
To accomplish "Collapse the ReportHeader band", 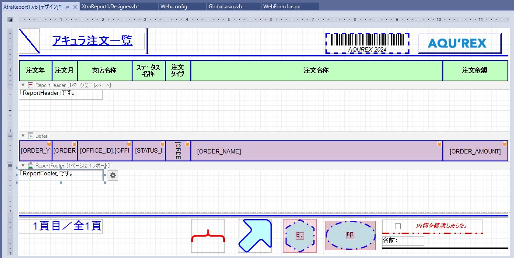I will [x=23, y=85].
